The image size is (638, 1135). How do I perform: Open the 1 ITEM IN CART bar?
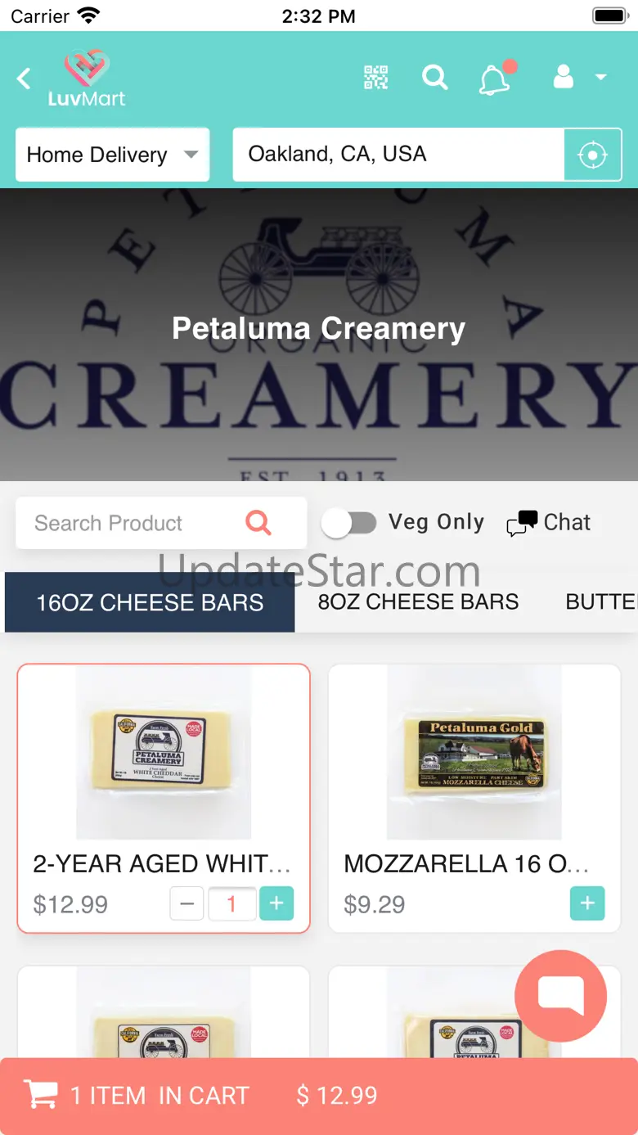coord(319,1096)
